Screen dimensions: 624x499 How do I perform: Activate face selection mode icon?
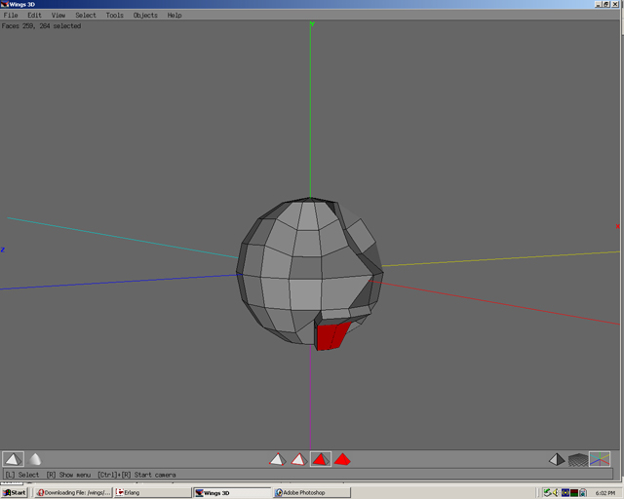pyautogui.click(x=321, y=459)
